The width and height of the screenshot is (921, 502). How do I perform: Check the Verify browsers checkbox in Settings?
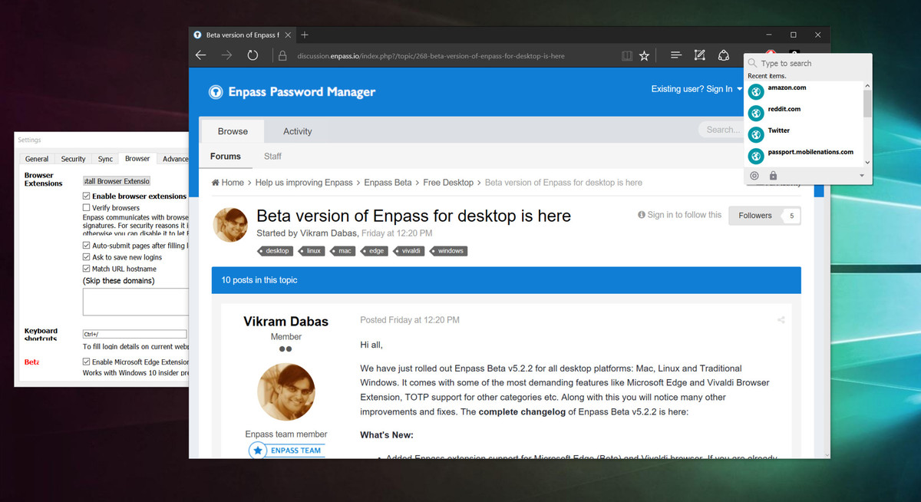(x=86, y=207)
